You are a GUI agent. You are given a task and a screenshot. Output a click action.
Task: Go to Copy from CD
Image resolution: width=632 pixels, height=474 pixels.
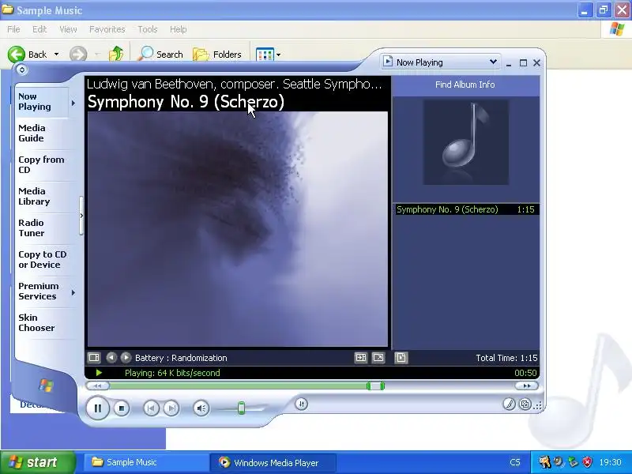pos(41,164)
